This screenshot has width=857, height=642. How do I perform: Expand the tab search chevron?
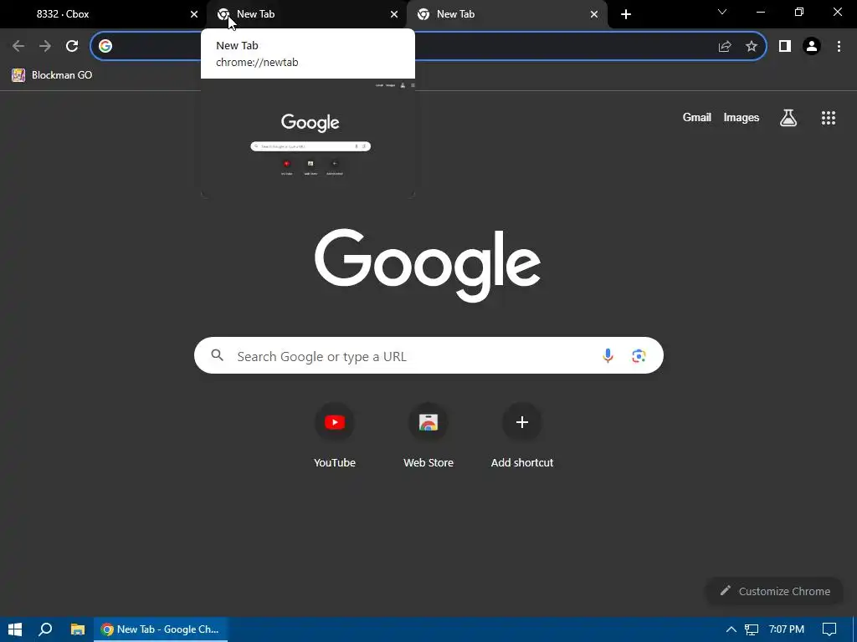click(722, 12)
